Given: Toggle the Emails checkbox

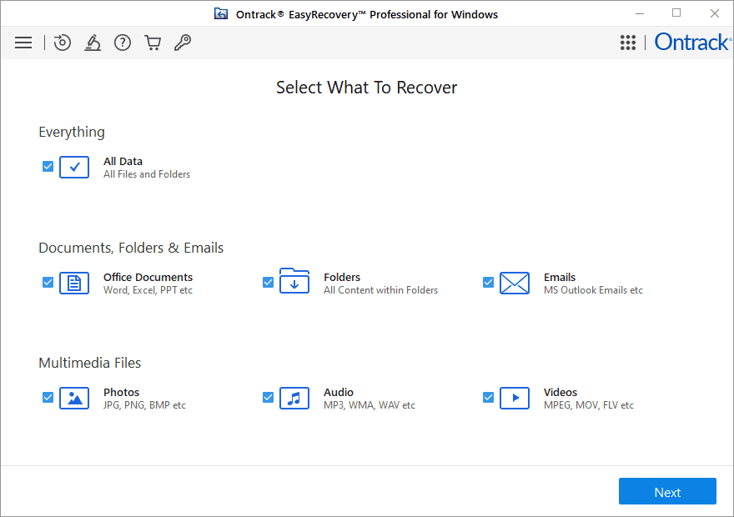Looking at the screenshot, I should point(489,283).
